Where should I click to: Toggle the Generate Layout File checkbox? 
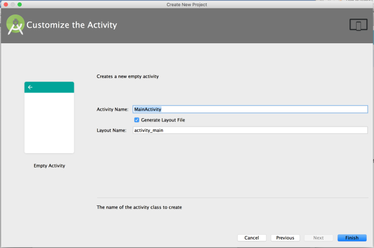click(137, 120)
